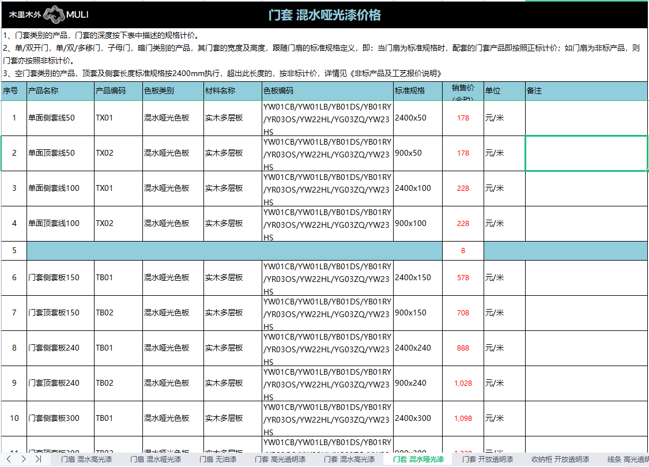This screenshot has height=467, width=649.
Task: Switch to the 门扇 混水高光漆 sheet tab
Action: tap(86, 460)
